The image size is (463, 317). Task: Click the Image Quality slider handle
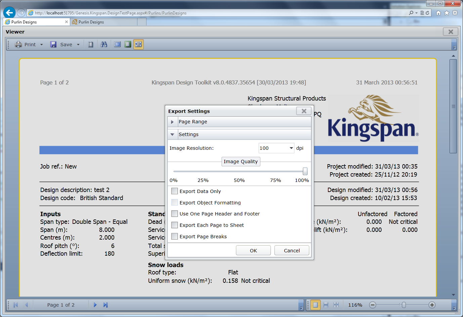305,171
